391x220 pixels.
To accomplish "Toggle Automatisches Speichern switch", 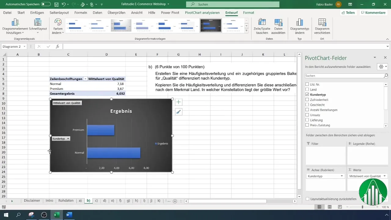I will click(46, 5).
